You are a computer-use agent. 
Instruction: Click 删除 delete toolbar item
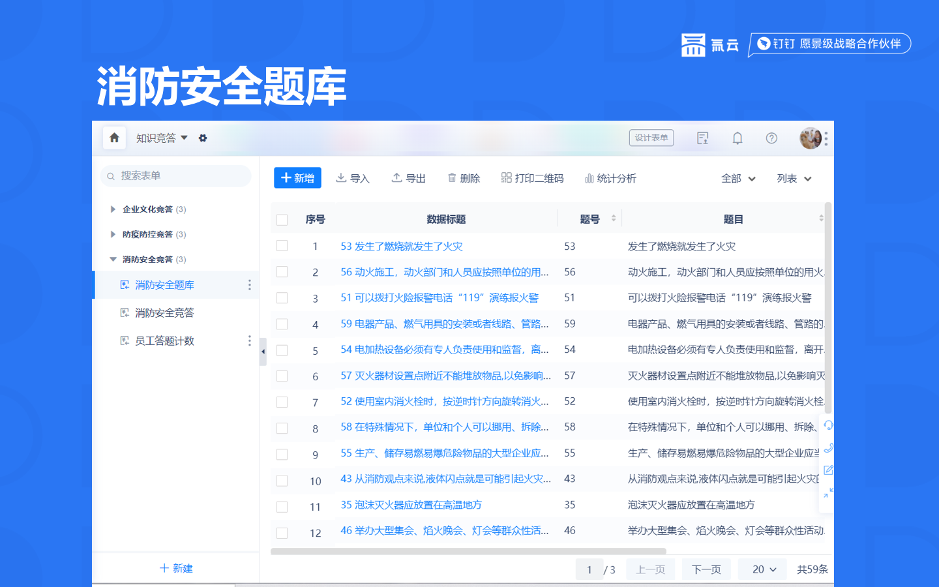pos(464,178)
